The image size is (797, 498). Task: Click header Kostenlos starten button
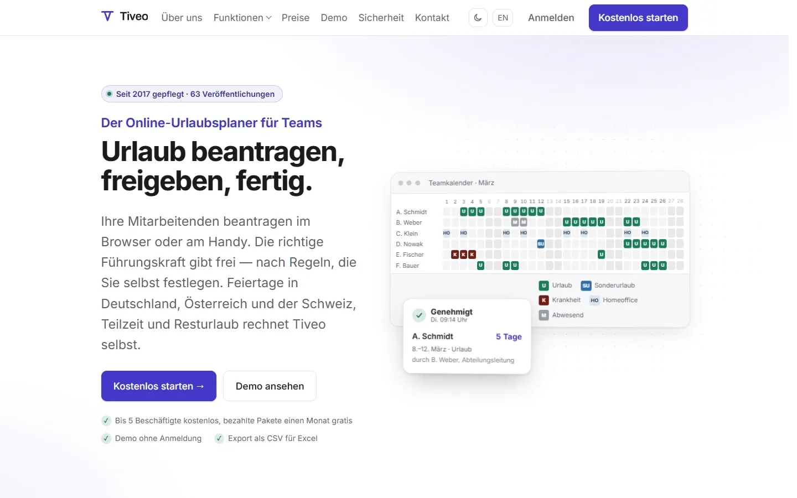638,18
